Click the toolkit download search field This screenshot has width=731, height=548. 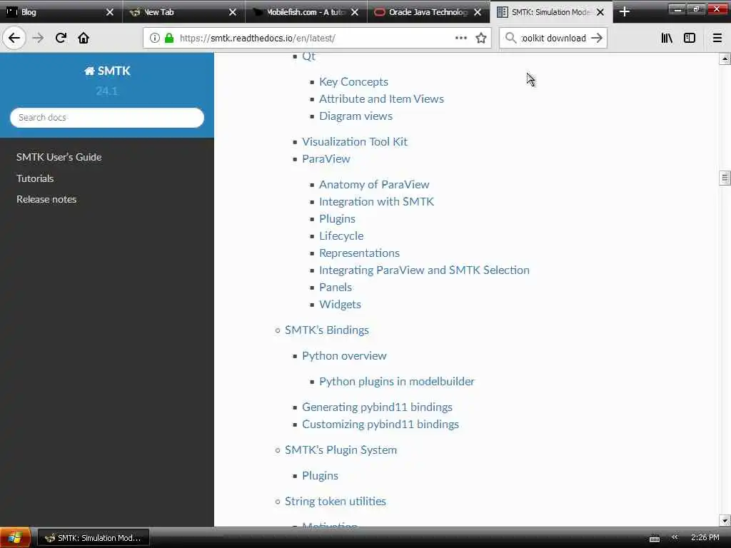point(553,38)
